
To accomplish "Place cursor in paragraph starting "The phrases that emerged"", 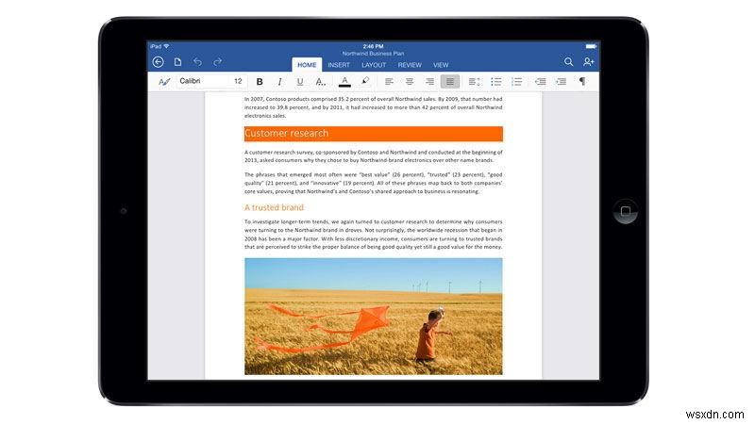I will click(373, 183).
